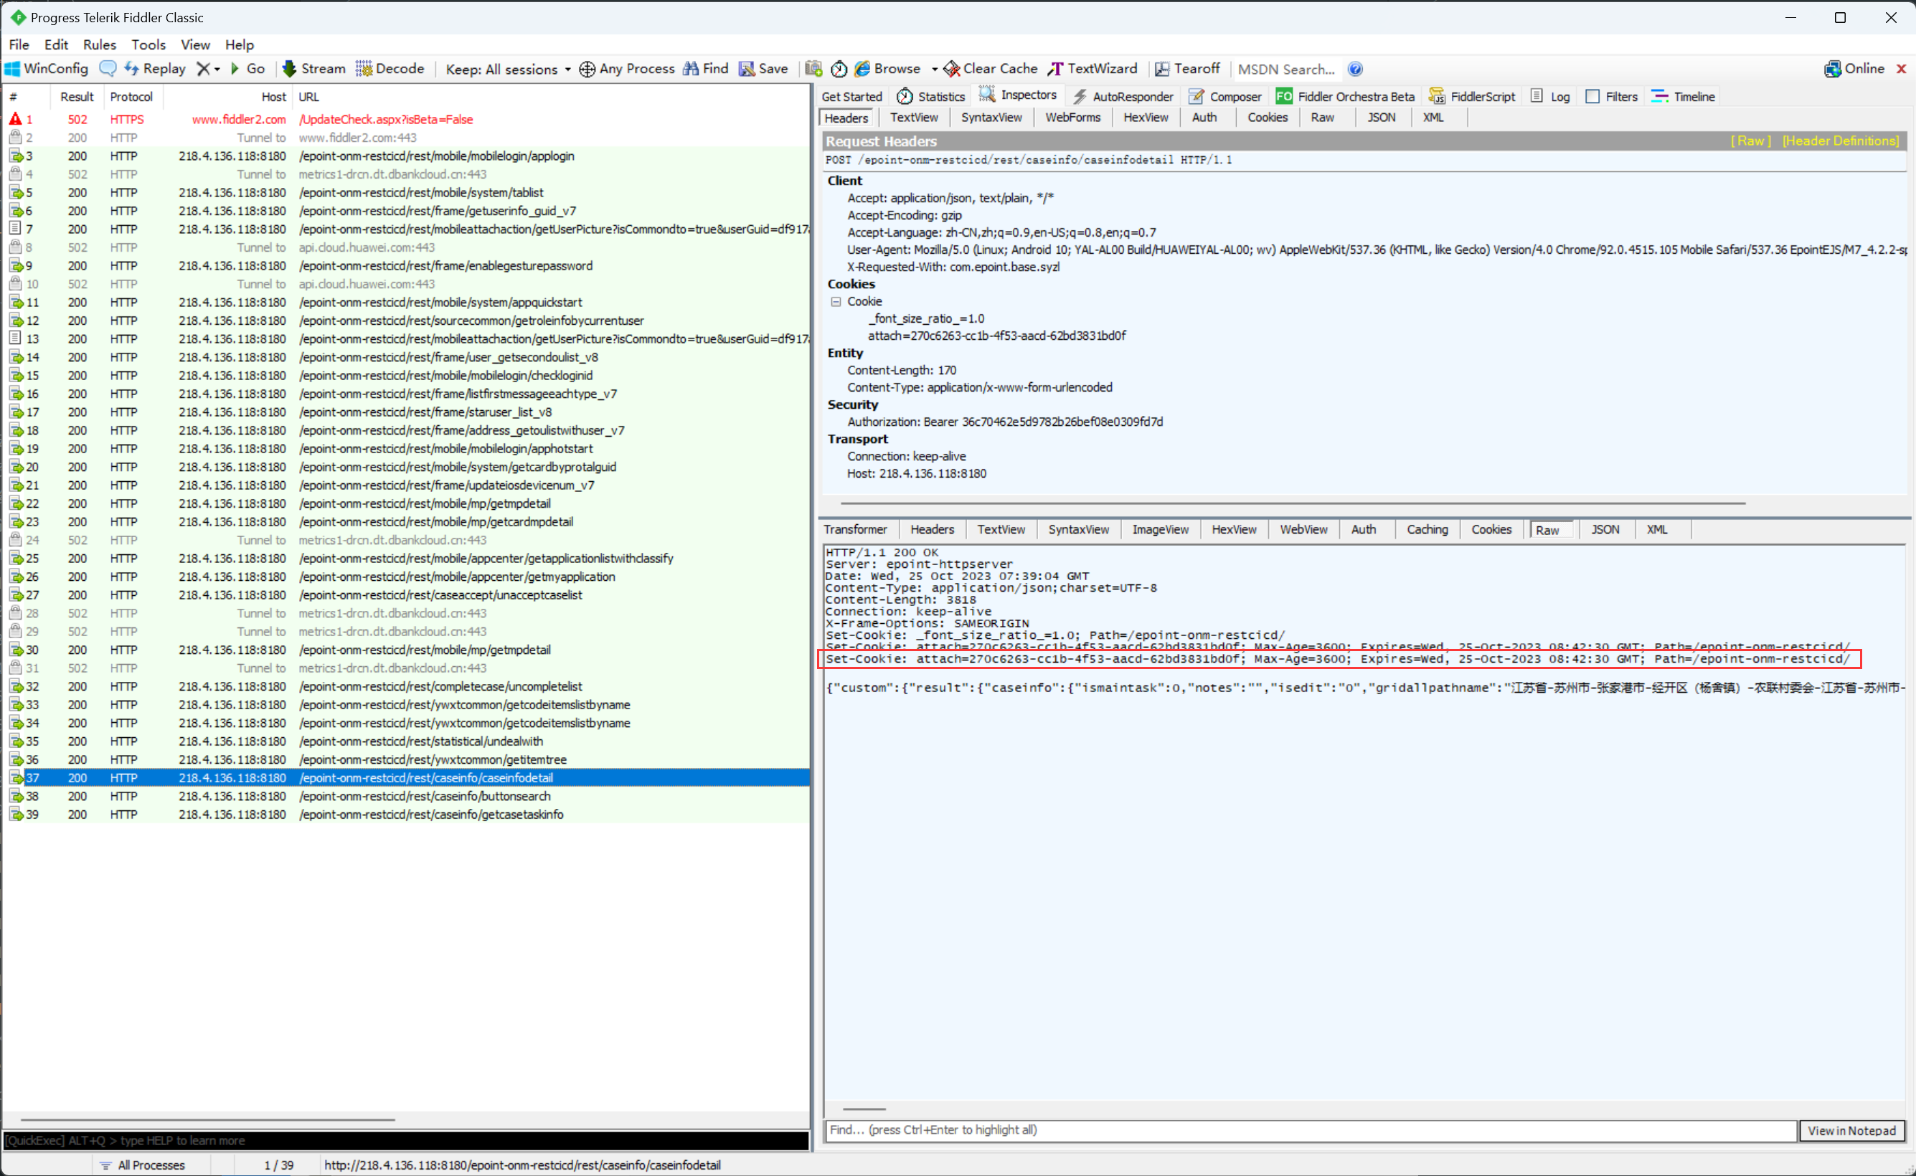Toggle the Decode button

390,68
